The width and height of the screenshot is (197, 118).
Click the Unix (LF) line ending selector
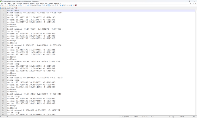(171, 117)
